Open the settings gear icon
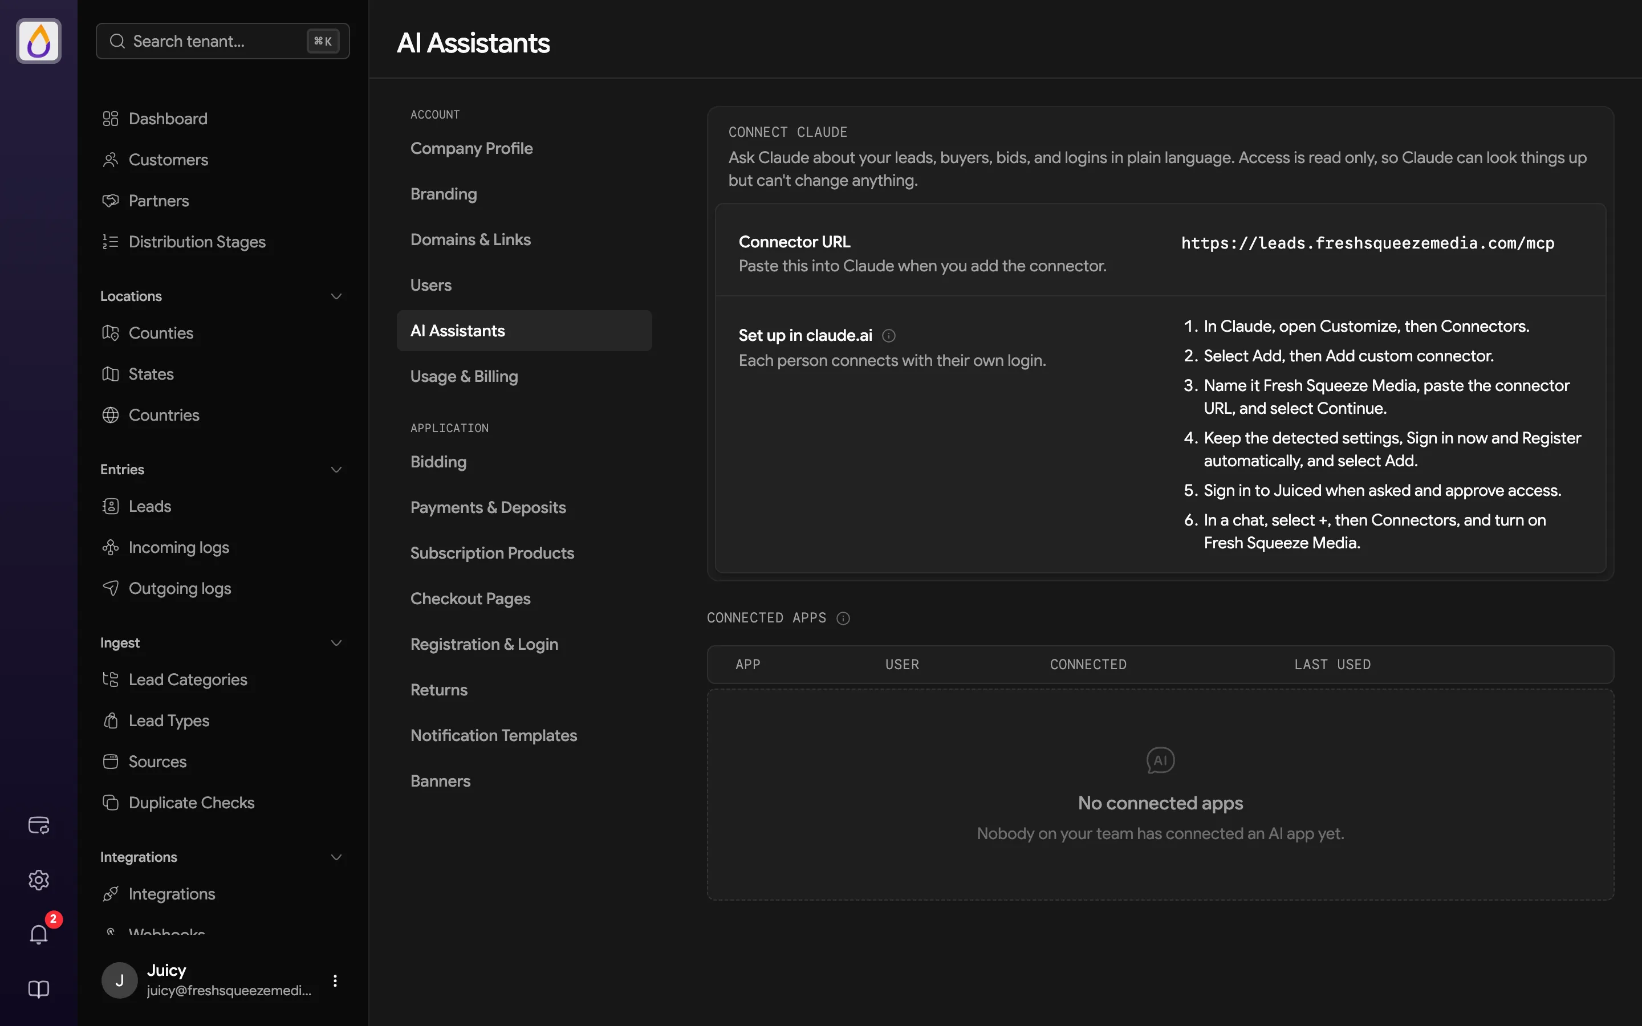 (39, 880)
